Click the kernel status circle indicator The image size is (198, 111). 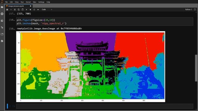195,10
